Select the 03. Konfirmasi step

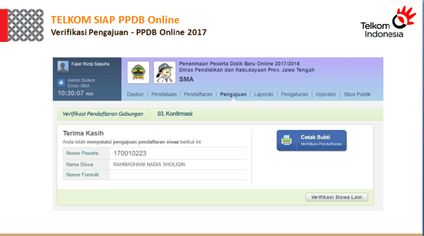pos(174,114)
